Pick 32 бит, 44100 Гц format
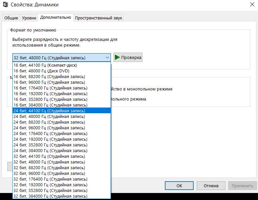The height and width of the screenshot is (200, 258). [62, 156]
